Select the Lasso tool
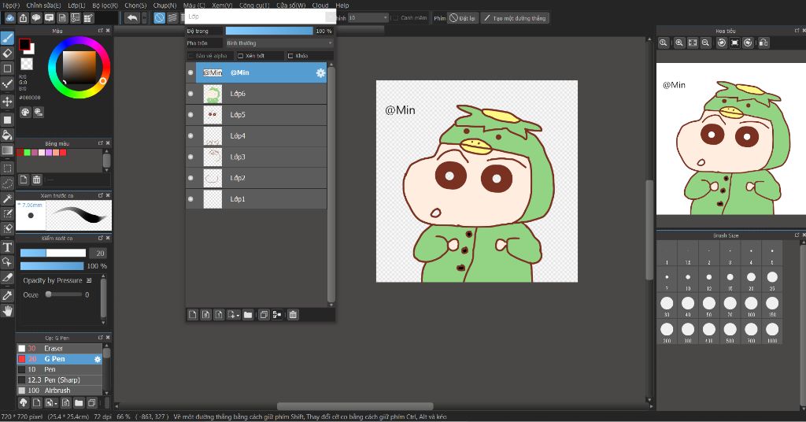Viewport: 806px width, 422px height. tap(7, 183)
